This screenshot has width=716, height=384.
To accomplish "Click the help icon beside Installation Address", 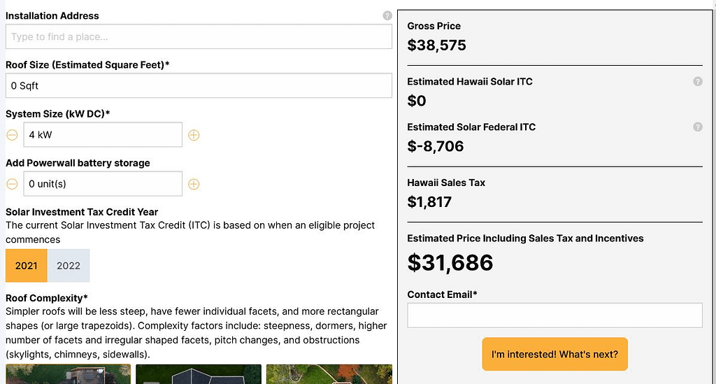I will tap(387, 15).
